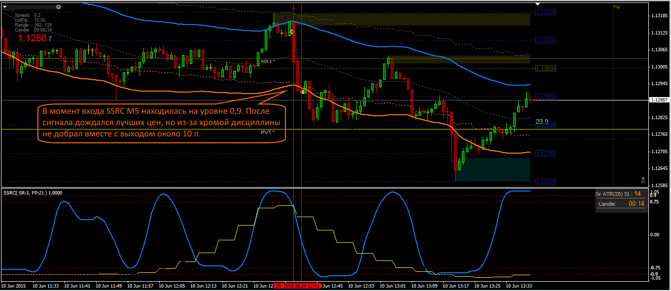Click the red highlighted crosshair date label
The width and height of the screenshot is (671, 291).
(298, 286)
